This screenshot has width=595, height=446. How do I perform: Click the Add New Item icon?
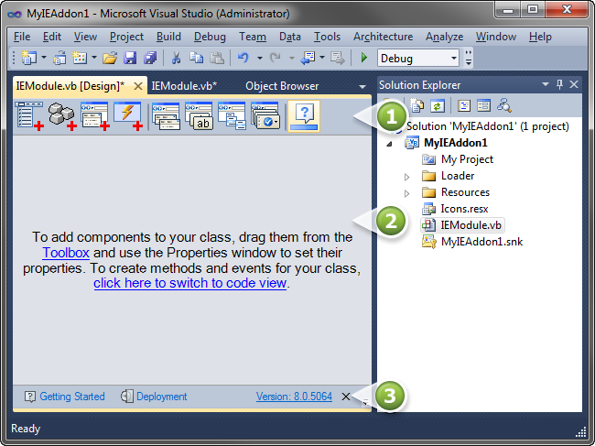[80, 58]
